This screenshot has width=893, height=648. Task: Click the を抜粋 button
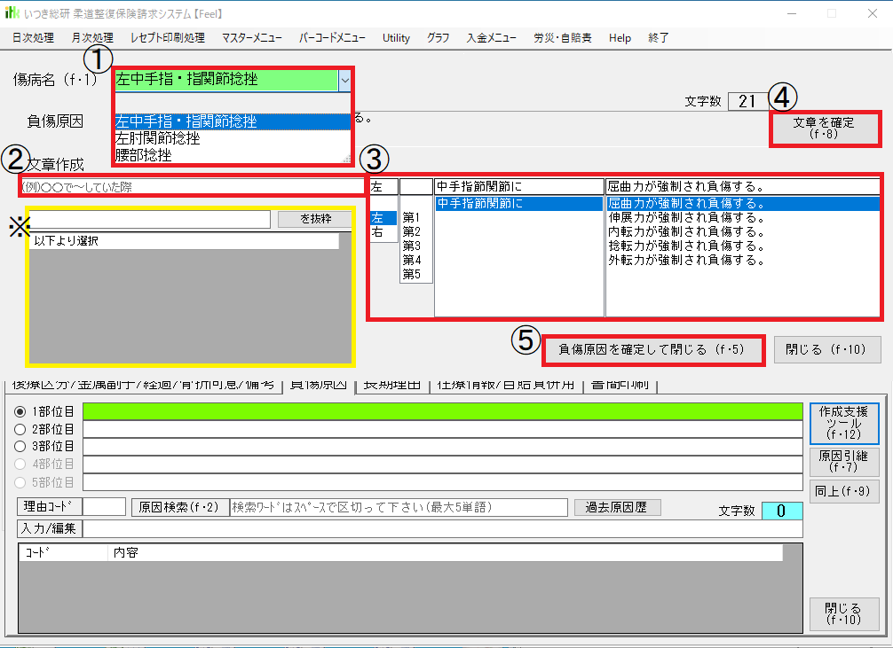tap(315, 219)
